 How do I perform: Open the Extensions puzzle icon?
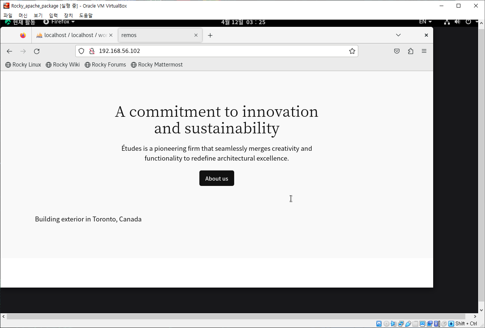tap(410, 51)
